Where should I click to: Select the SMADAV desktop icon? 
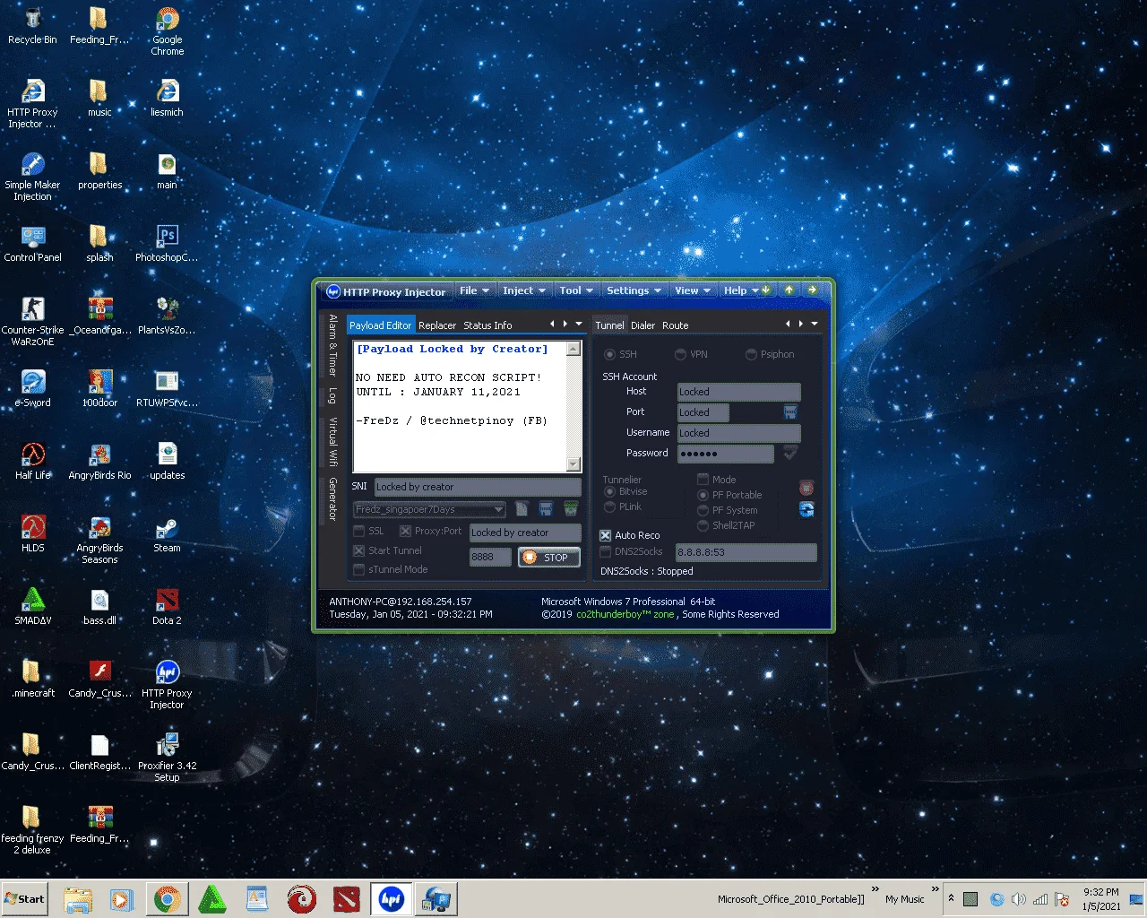33,607
